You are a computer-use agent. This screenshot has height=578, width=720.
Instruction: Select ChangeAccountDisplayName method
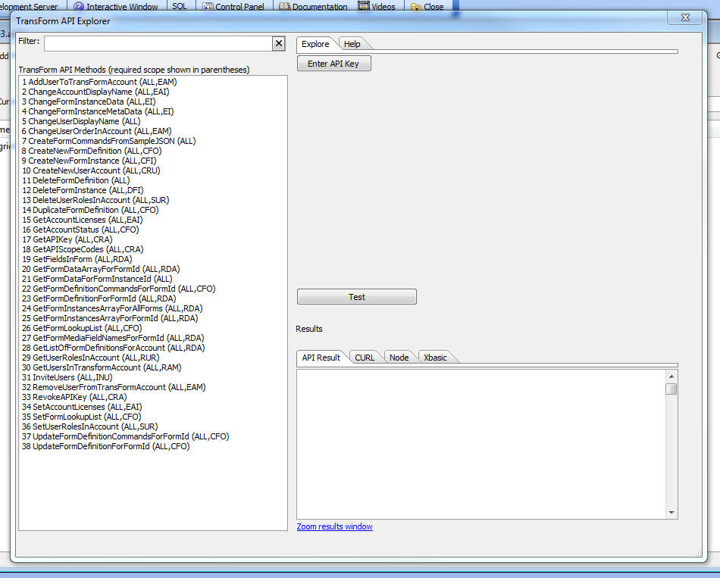[x=95, y=92]
